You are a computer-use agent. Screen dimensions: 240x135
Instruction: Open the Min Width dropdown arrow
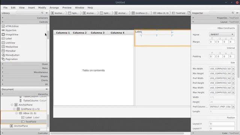point(233,69)
